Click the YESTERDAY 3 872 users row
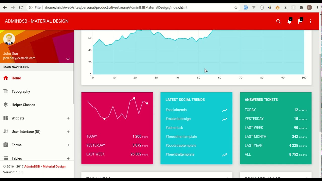322x181 pixels. 117,145
